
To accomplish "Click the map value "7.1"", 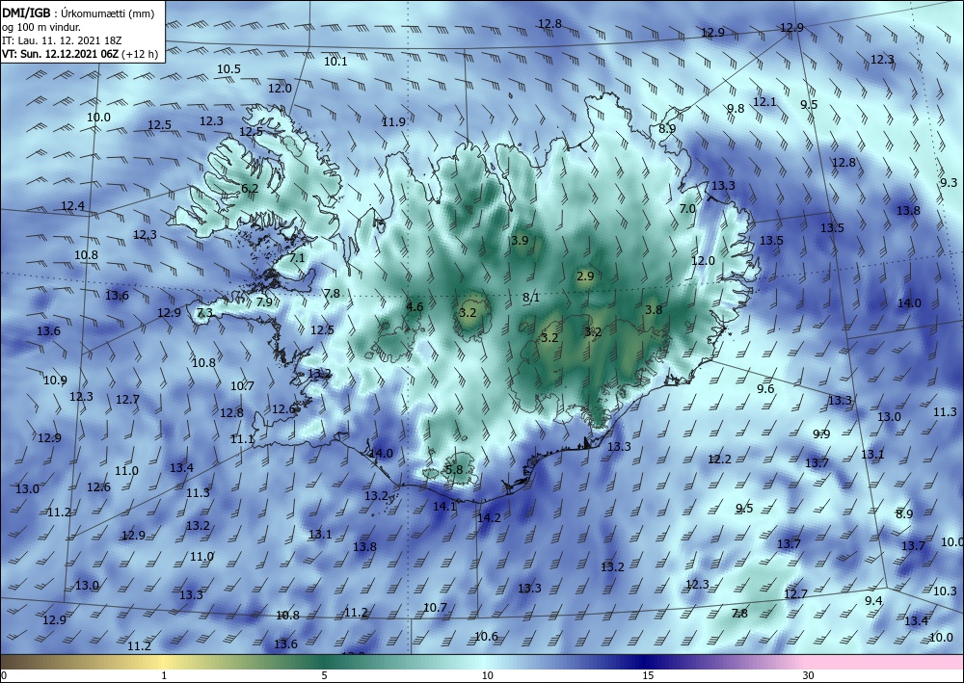I will [297, 257].
